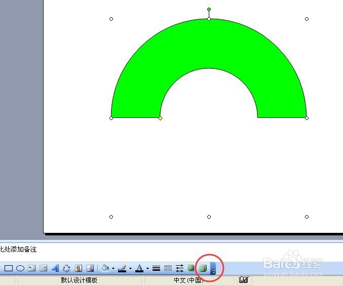
Task: Open the dash style options
Action: tap(168, 268)
